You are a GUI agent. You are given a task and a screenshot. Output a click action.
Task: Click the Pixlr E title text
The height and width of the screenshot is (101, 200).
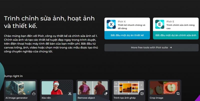tap(170, 22)
